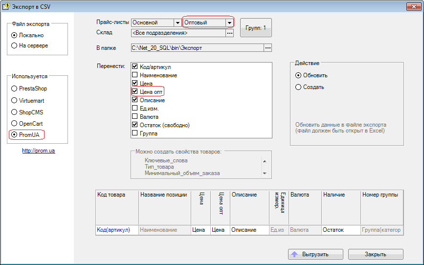Click the Групп: 1 button

click(x=255, y=28)
